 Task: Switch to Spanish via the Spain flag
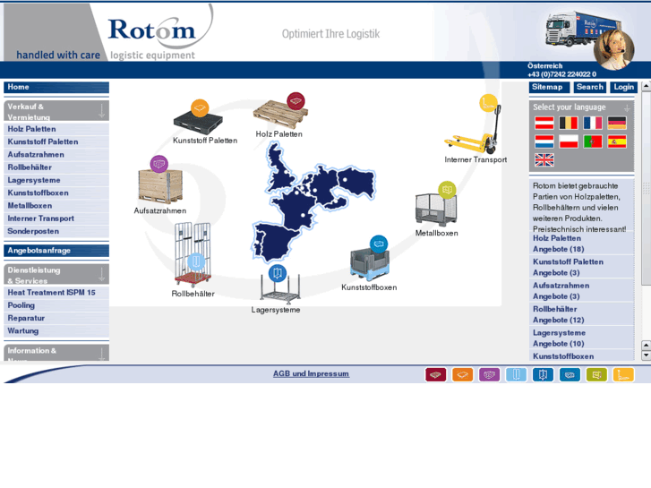(617, 141)
